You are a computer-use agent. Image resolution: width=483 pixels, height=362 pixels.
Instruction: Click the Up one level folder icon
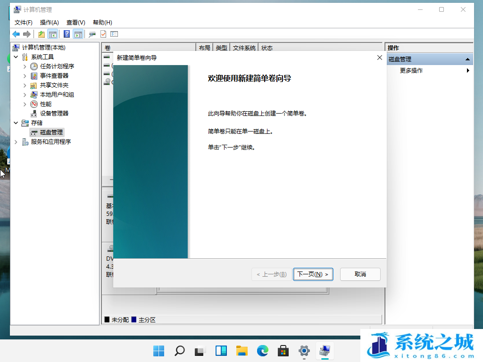tap(42, 34)
